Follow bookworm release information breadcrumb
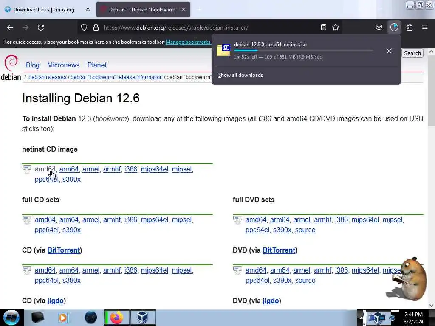Viewport: 435px width, 326px height. [x=116, y=77]
